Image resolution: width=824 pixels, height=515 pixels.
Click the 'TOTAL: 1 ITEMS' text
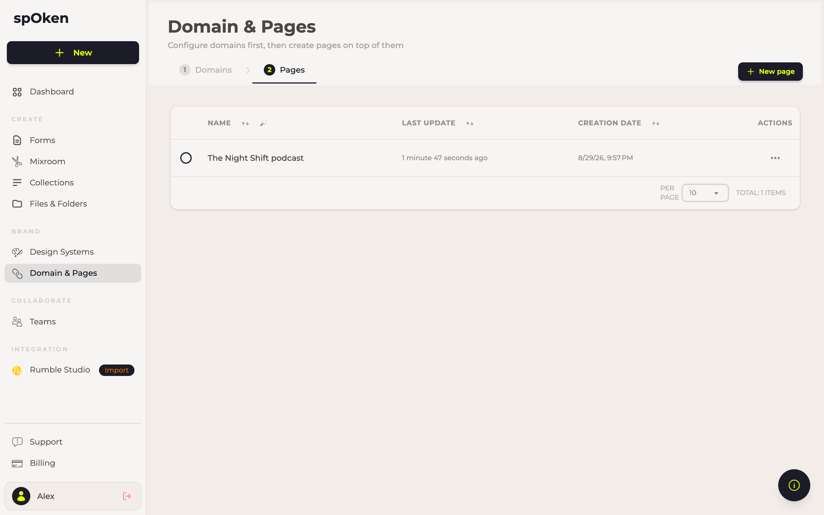[x=761, y=193]
